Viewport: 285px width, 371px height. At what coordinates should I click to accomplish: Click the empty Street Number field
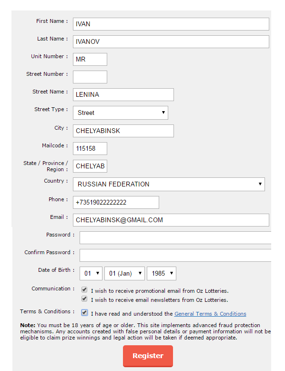[90, 77]
